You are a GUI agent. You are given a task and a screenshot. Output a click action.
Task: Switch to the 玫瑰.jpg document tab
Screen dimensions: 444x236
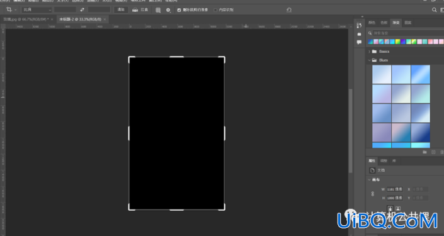(26, 20)
